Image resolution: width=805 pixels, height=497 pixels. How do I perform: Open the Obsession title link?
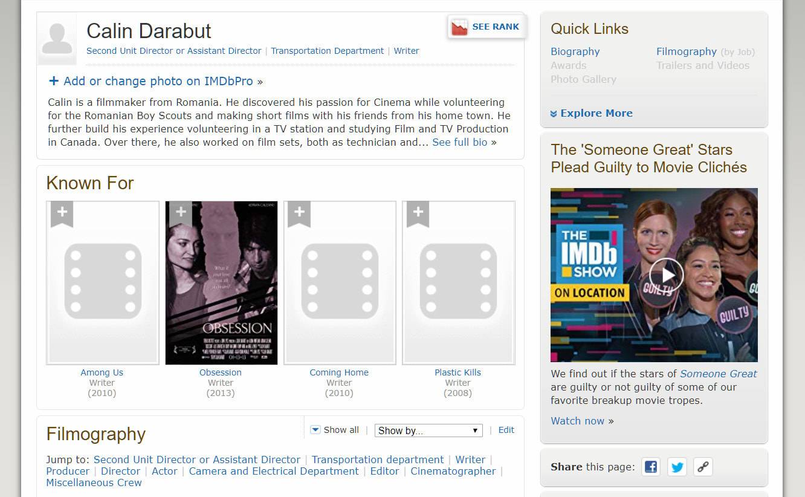pos(221,372)
